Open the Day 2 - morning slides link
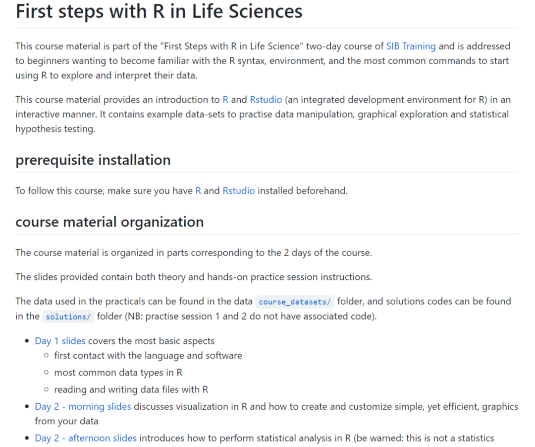The width and height of the screenshot is (535, 447). point(83,407)
